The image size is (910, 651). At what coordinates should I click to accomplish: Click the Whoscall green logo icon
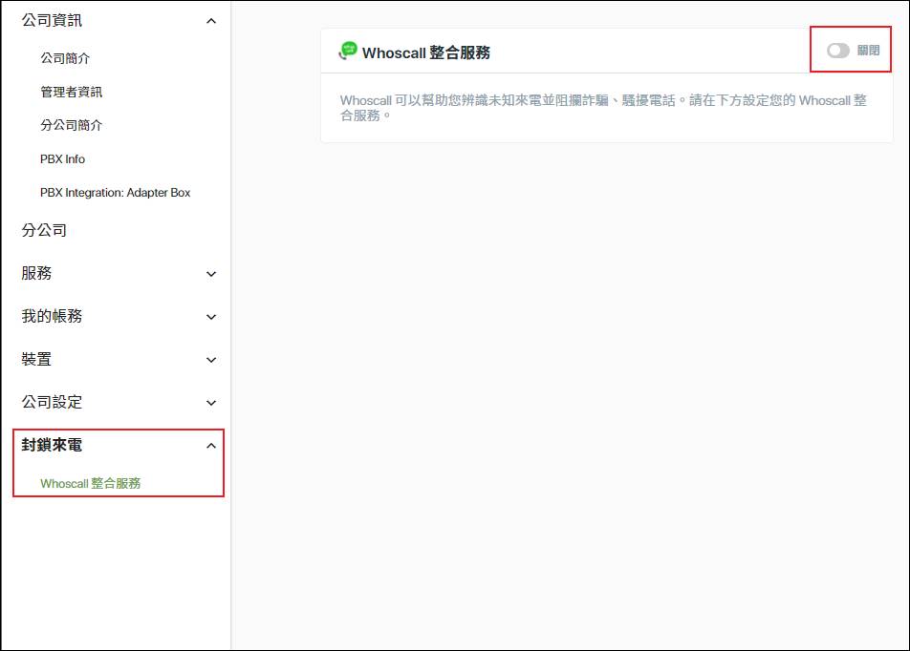tap(348, 51)
